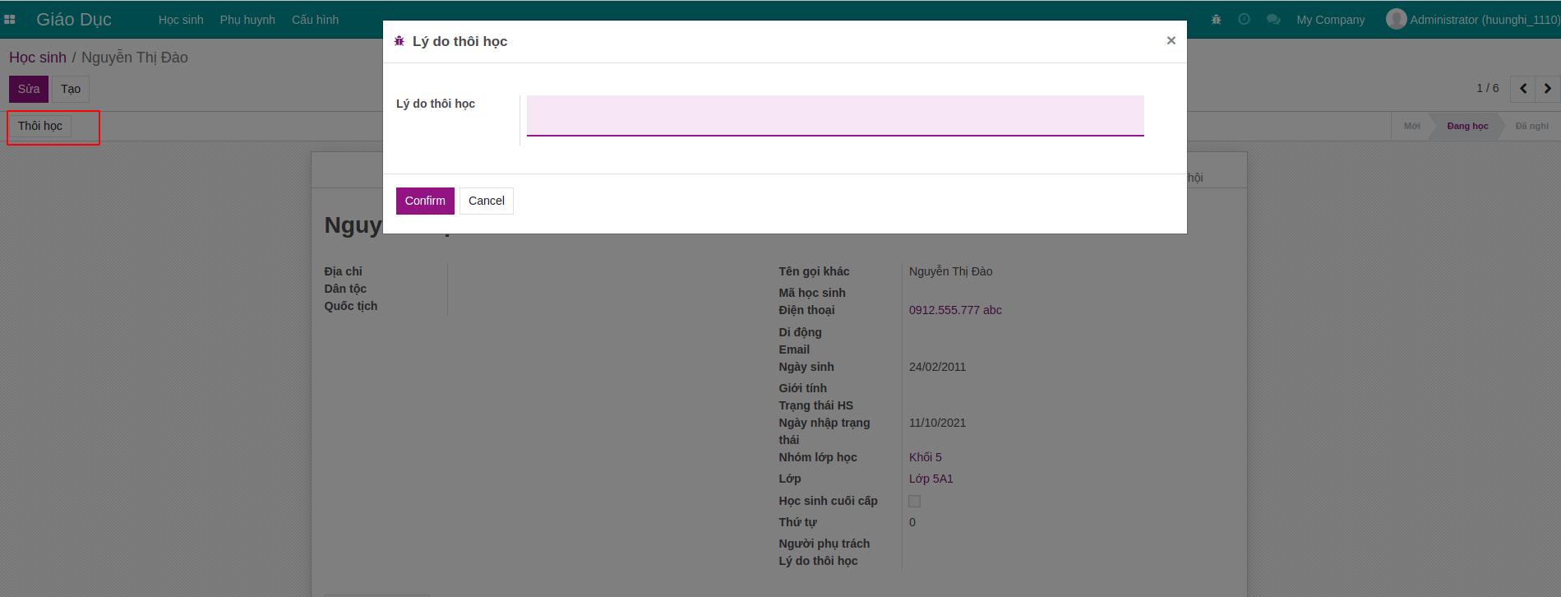The image size is (1561, 597).
Task: Click the Cancel button in dialog
Action: pyautogui.click(x=486, y=201)
